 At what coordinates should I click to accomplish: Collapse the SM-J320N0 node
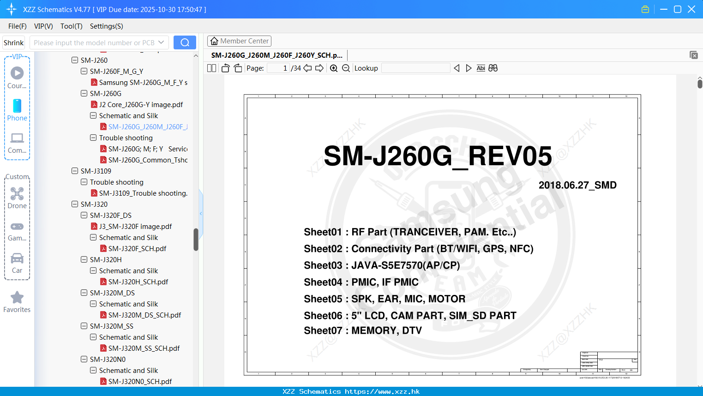(x=84, y=359)
